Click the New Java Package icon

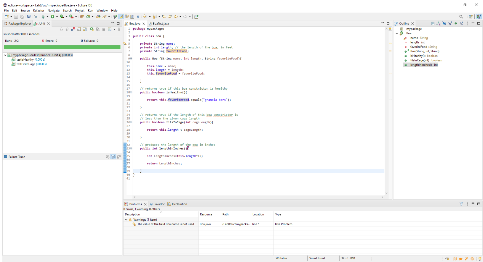(x=81, y=17)
